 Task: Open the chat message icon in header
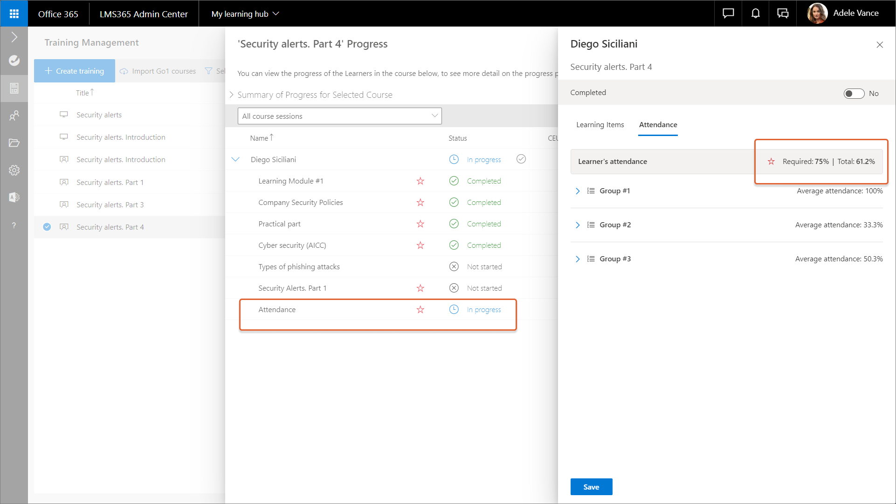(x=728, y=14)
